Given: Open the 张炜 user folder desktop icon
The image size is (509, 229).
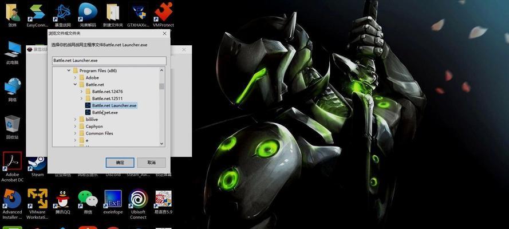Looking at the screenshot, I should tap(13, 15).
